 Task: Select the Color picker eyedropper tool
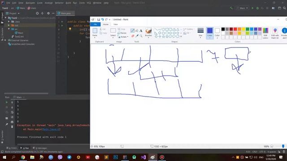coord(137,36)
